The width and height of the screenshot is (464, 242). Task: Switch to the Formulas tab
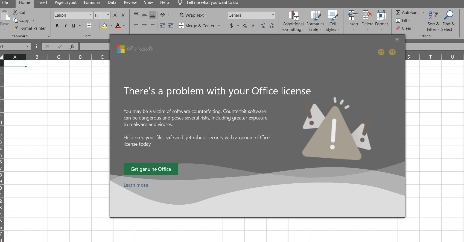(x=92, y=2)
